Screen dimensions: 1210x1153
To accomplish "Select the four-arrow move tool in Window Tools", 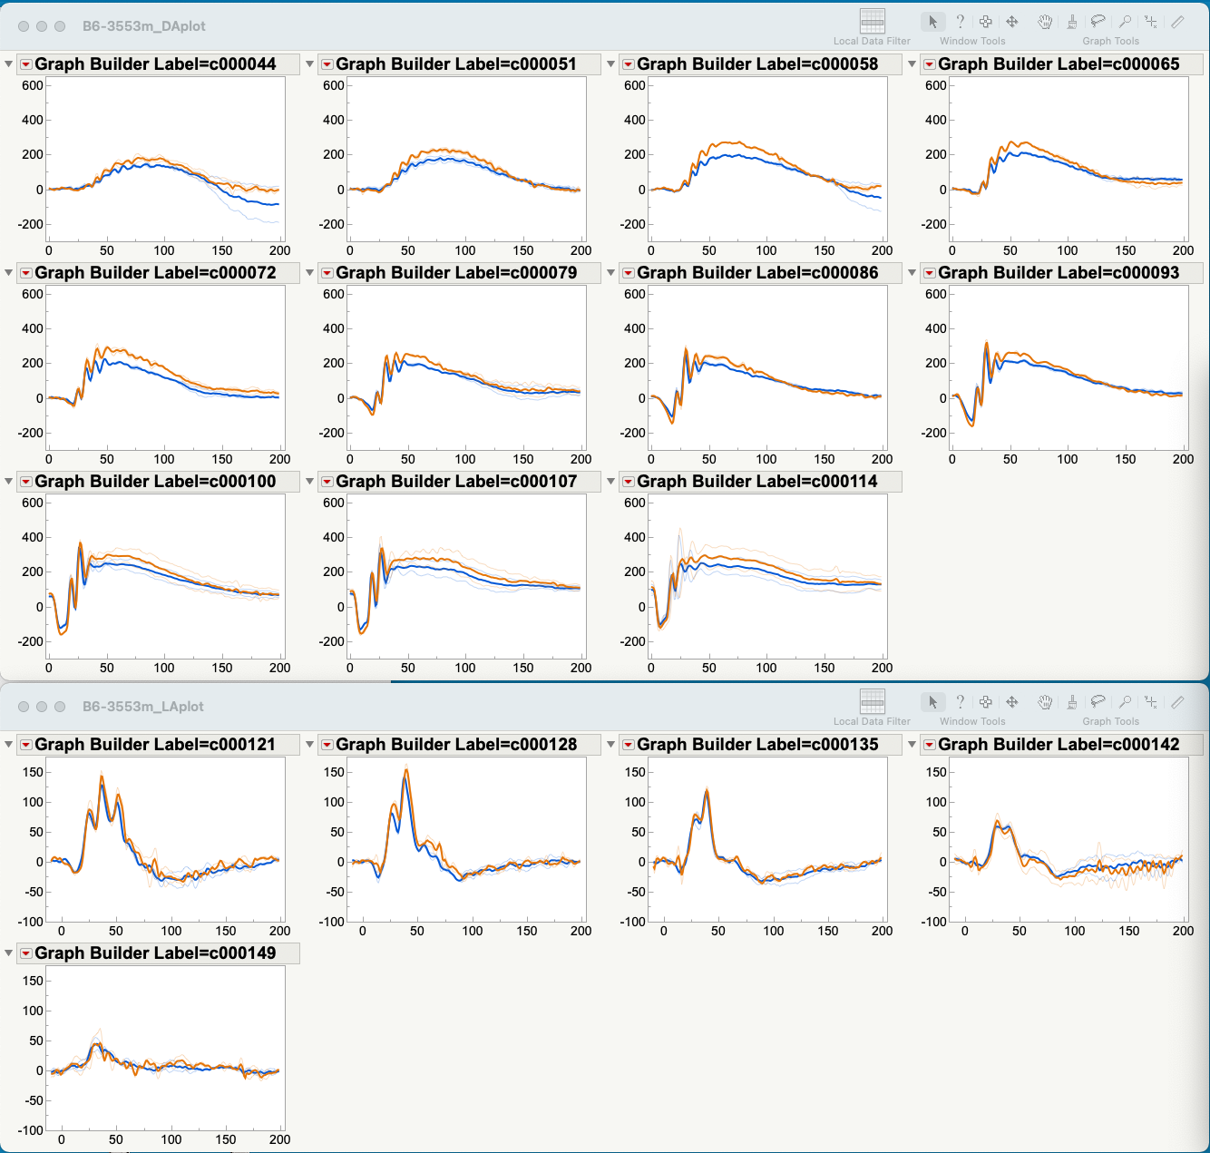I will pyautogui.click(x=1012, y=22).
